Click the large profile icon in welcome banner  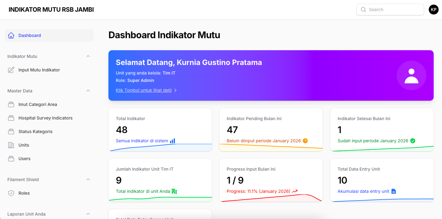411,75
